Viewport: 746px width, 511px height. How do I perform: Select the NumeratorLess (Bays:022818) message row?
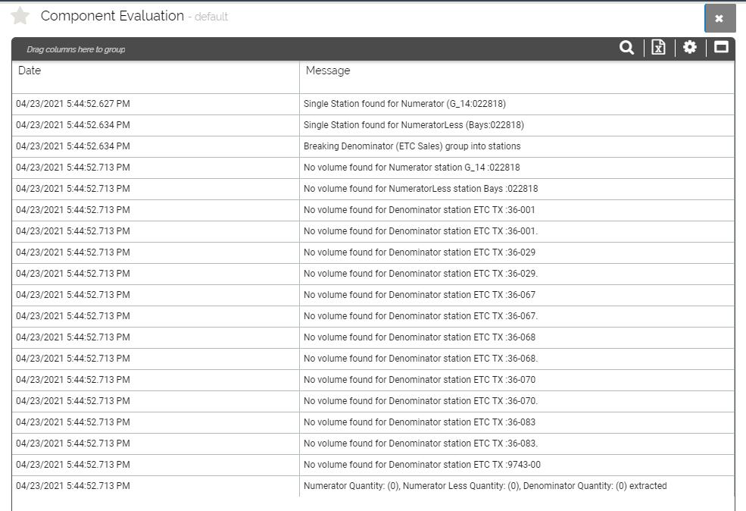(x=414, y=125)
